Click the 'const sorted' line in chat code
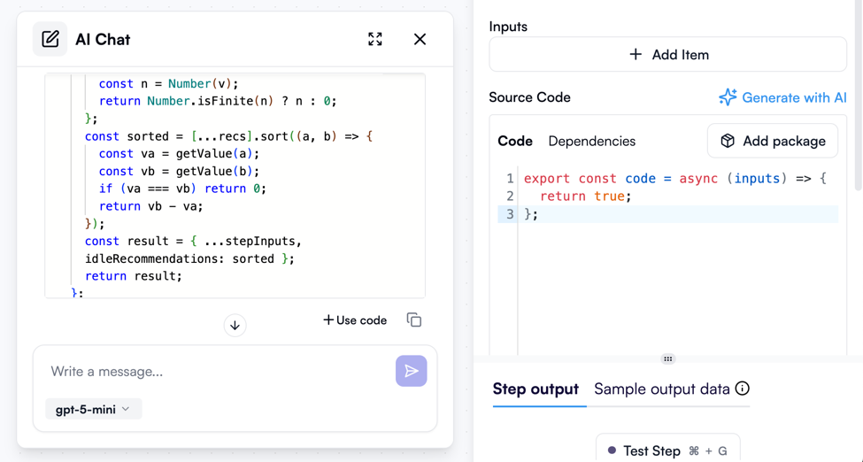 (x=228, y=136)
